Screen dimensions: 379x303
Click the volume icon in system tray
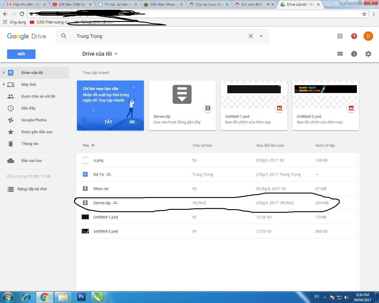(346, 297)
